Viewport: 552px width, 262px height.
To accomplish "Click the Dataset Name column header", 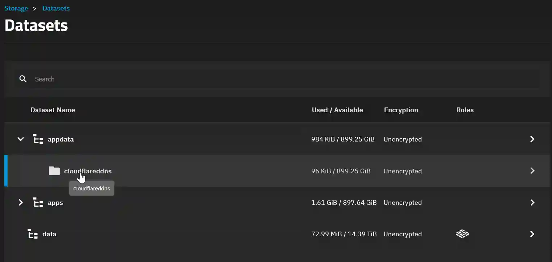I will [52, 110].
